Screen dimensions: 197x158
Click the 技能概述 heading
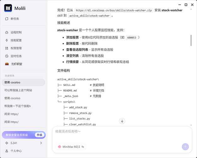(x=64, y=23)
